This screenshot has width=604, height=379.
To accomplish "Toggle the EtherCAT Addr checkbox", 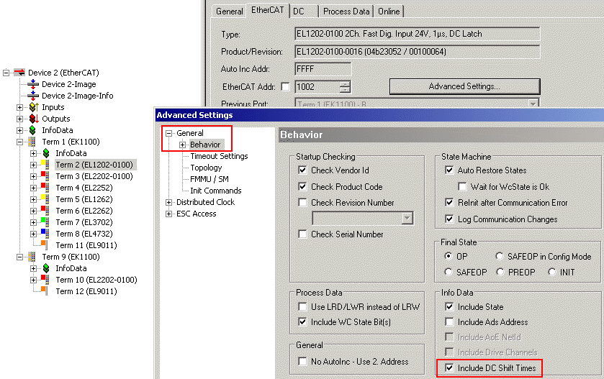I will click(285, 87).
